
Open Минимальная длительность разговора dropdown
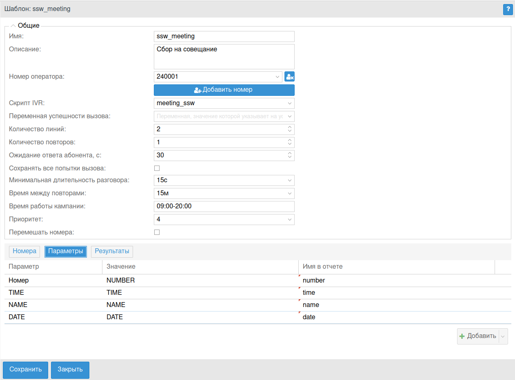289,180
